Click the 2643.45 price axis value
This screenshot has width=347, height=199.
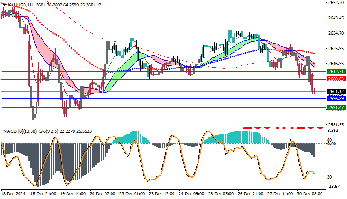[x=336, y=18]
